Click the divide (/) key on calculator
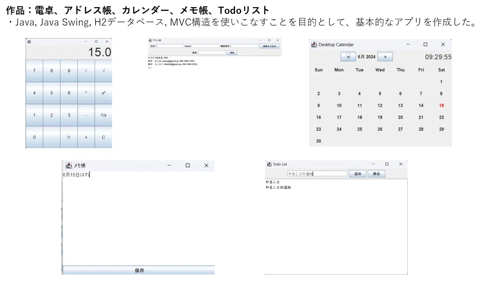 tap(86, 71)
